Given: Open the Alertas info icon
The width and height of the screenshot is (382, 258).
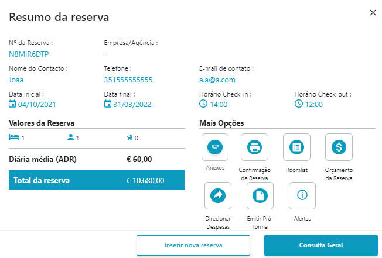Looking at the screenshot, I should [x=302, y=196].
